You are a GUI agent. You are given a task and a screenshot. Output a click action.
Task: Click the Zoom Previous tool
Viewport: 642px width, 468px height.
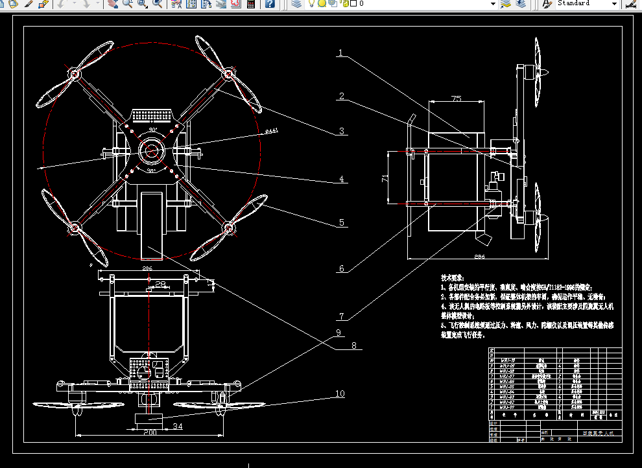tap(157, 4)
